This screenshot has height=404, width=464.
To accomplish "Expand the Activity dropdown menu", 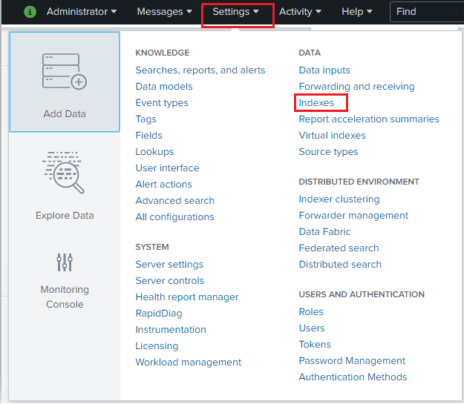I will (x=300, y=12).
